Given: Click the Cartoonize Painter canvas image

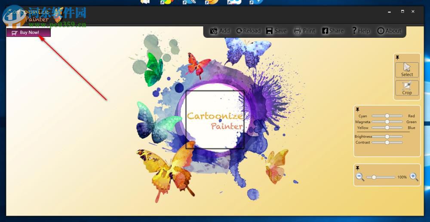Looking at the screenshot, I should click(215, 120).
